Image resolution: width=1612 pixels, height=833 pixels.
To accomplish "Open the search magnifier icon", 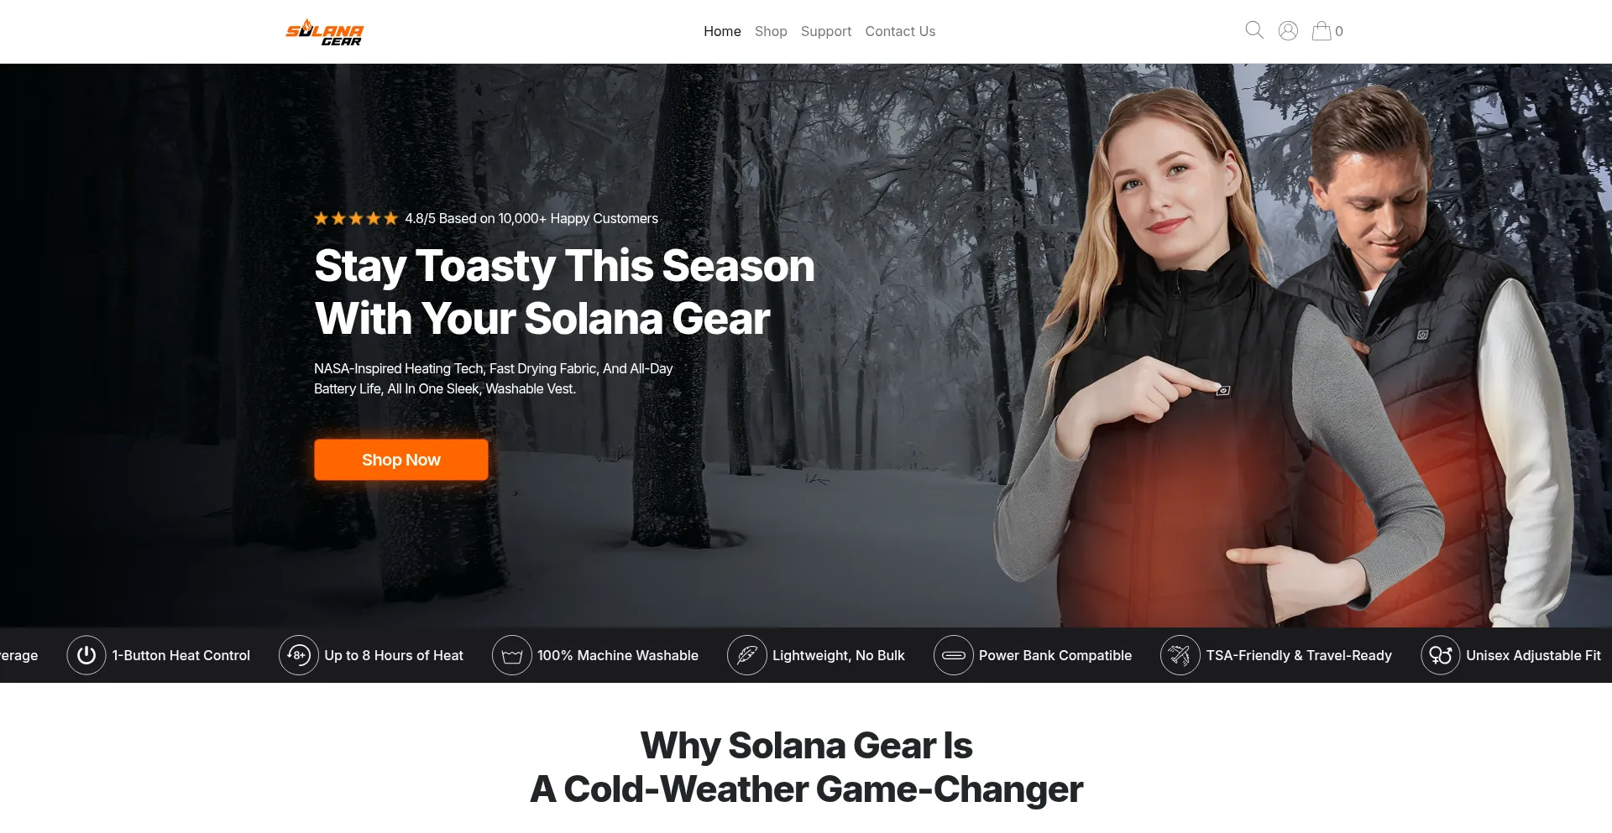I will coord(1254,30).
